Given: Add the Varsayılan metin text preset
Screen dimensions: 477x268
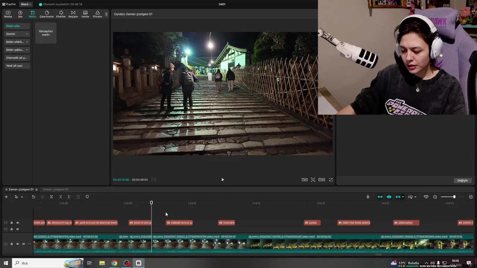Looking at the screenshot, I should (46, 33).
